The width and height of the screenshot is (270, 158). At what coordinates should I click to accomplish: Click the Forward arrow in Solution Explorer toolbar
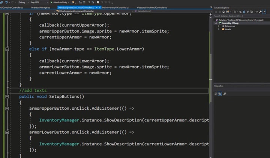220,12
